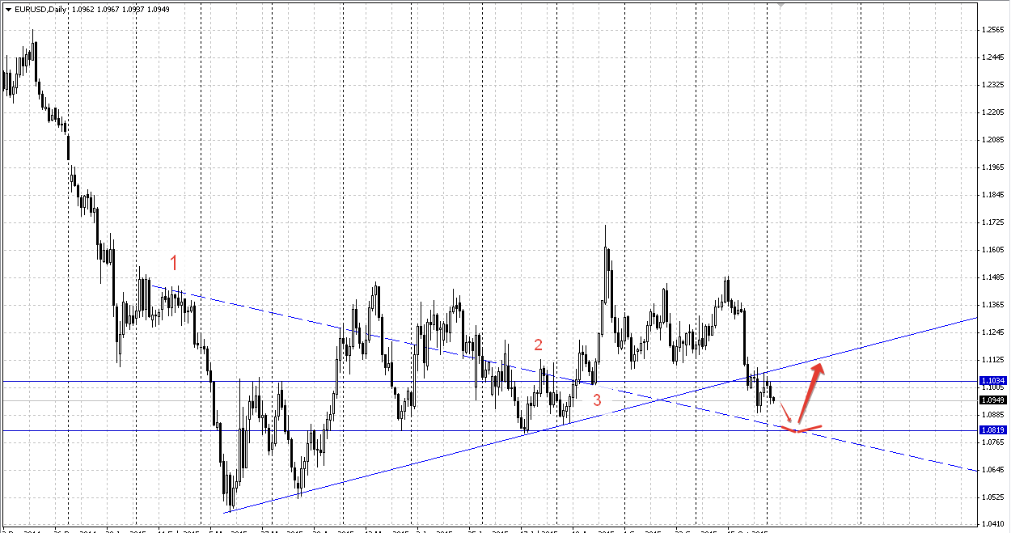The width and height of the screenshot is (1011, 533).
Task: Select the red wave label 2
Action: point(539,345)
